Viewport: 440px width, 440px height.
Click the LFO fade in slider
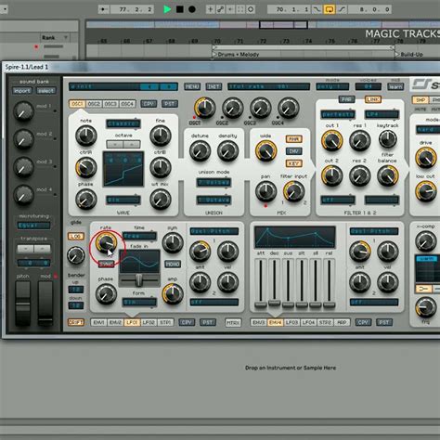tap(139, 279)
